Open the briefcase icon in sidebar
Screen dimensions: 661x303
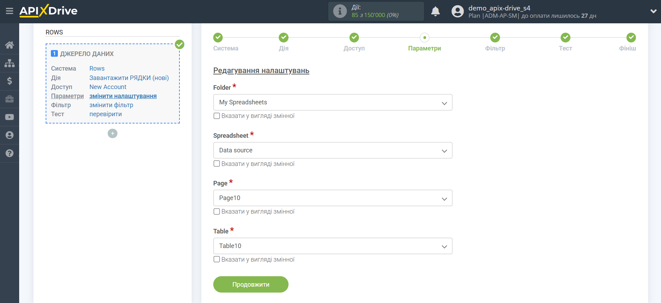click(9, 99)
